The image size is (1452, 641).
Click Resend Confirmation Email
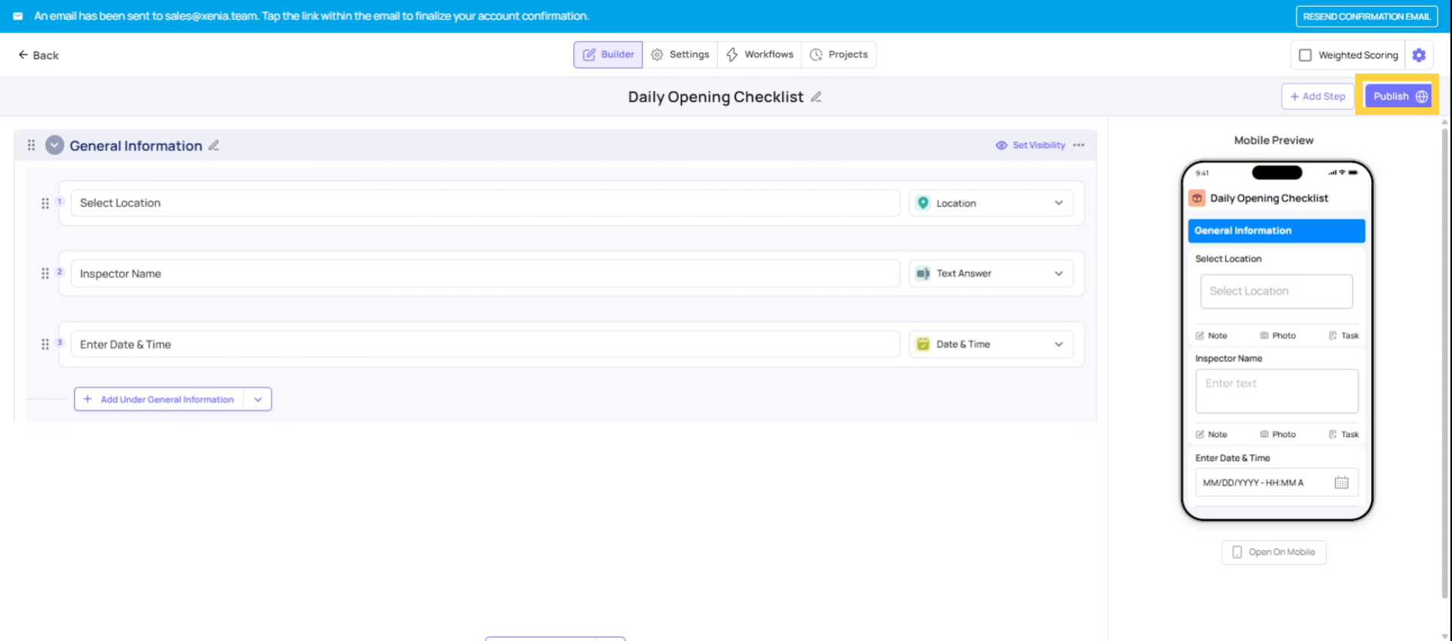click(1366, 16)
